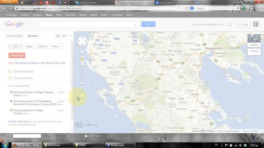Open the account dropdown arrow beside the profile picture
The width and height of the screenshot is (264, 148).
[x=260, y=24]
